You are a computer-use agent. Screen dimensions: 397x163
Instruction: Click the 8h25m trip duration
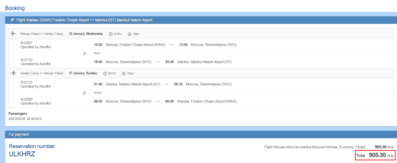(112, 73)
